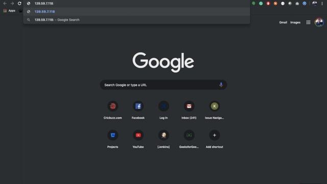Open the red extension icon
The image size is (327, 184).
268,4
